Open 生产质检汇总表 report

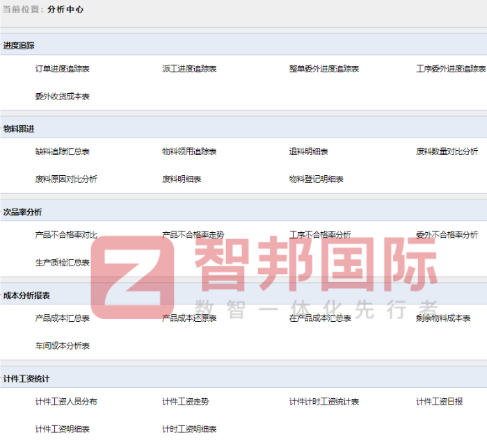[x=62, y=263]
